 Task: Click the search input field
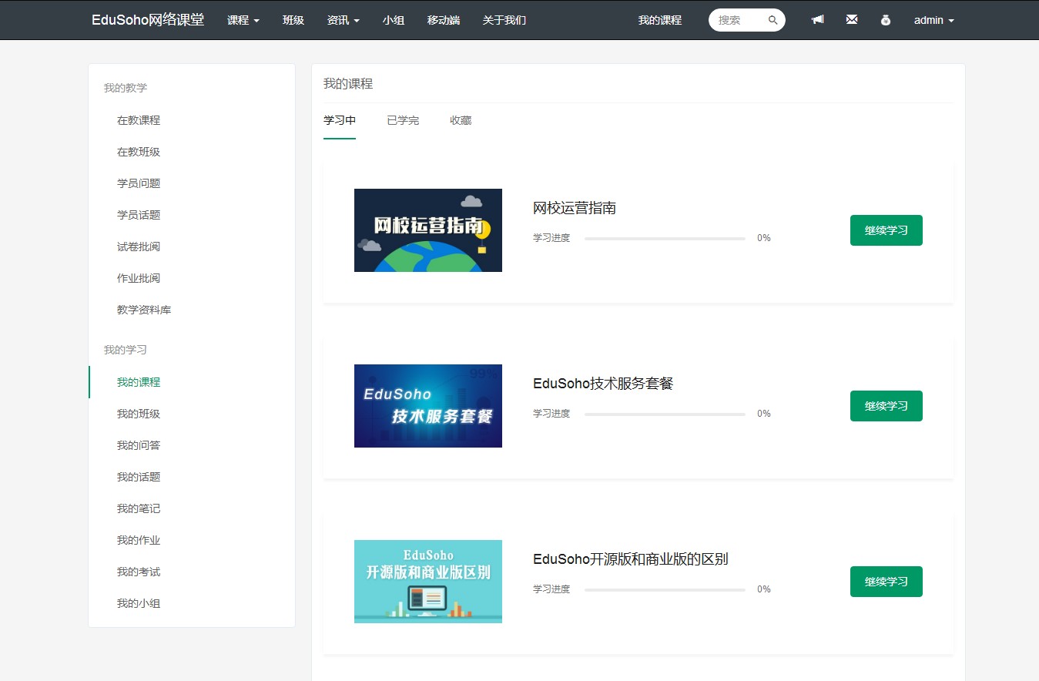(739, 21)
